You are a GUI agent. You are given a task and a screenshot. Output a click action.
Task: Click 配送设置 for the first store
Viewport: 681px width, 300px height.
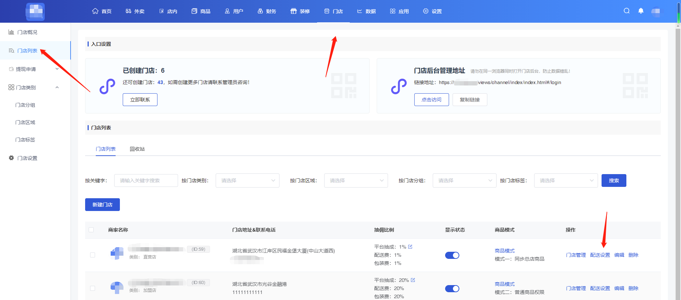point(600,255)
